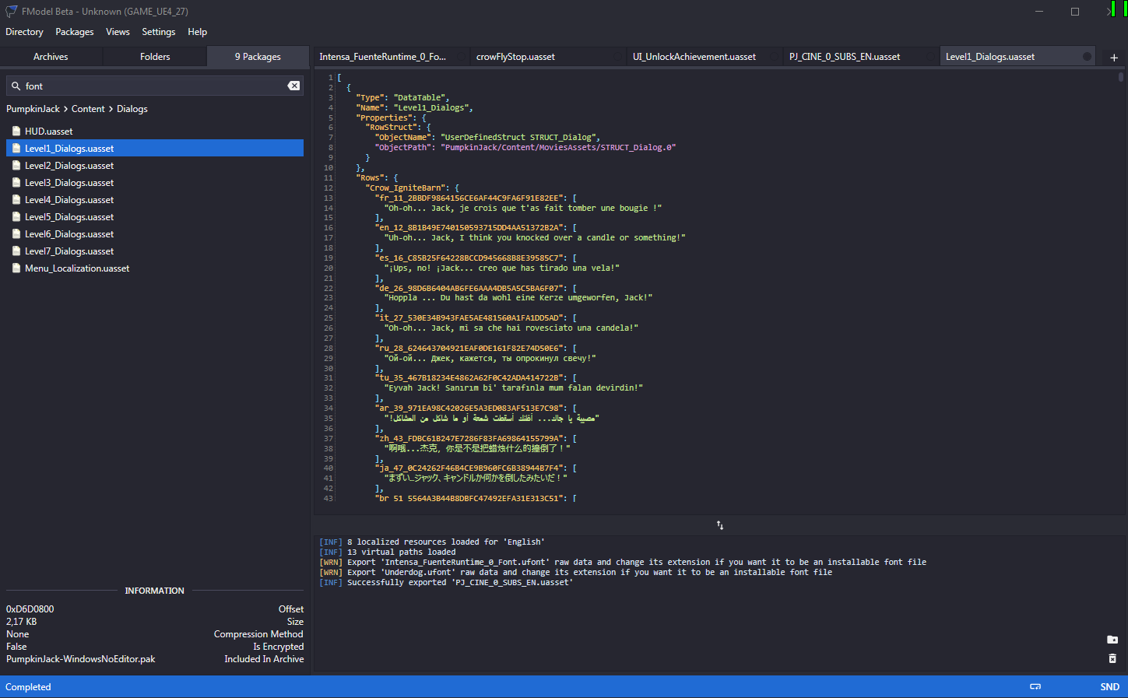The image size is (1128, 698).
Task: Open the Views menu
Action: click(118, 32)
